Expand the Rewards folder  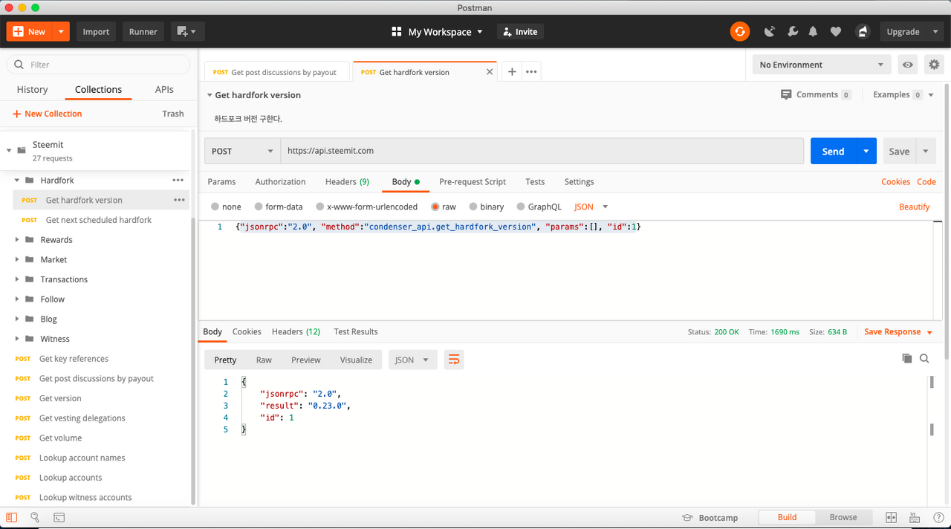pyautogui.click(x=17, y=239)
